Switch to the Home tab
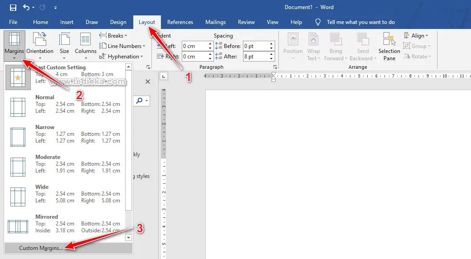This screenshot has width=471, height=259. [x=40, y=22]
